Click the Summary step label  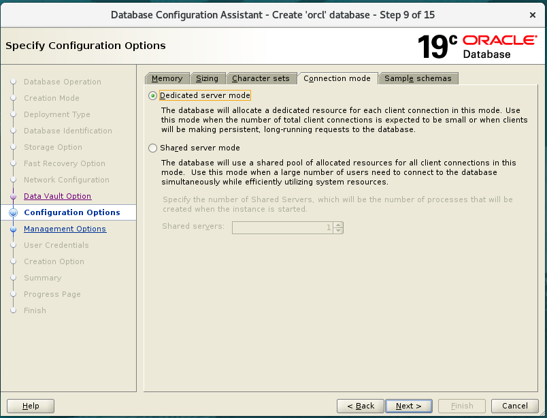(x=43, y=278)
